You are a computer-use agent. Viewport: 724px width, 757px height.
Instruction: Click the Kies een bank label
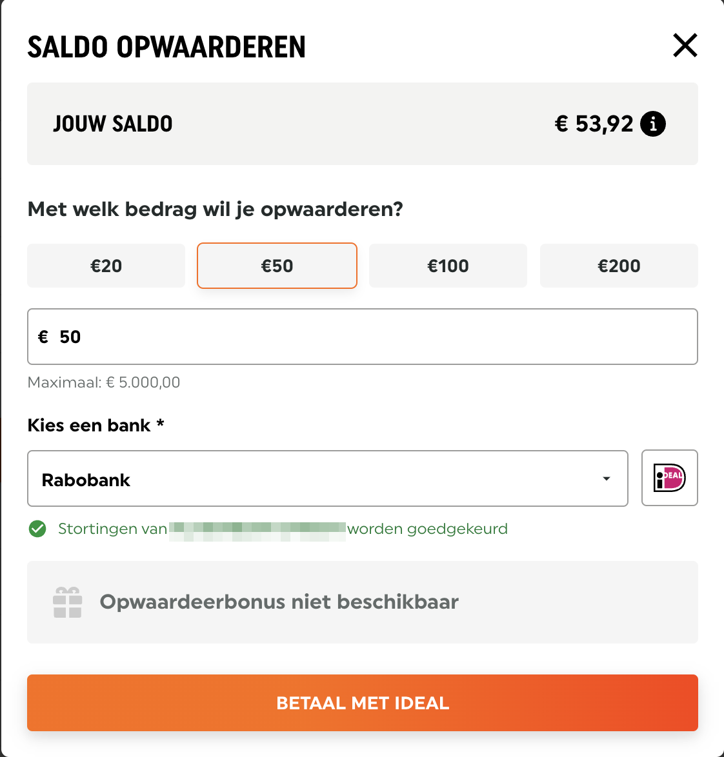[x=96, y=426]
